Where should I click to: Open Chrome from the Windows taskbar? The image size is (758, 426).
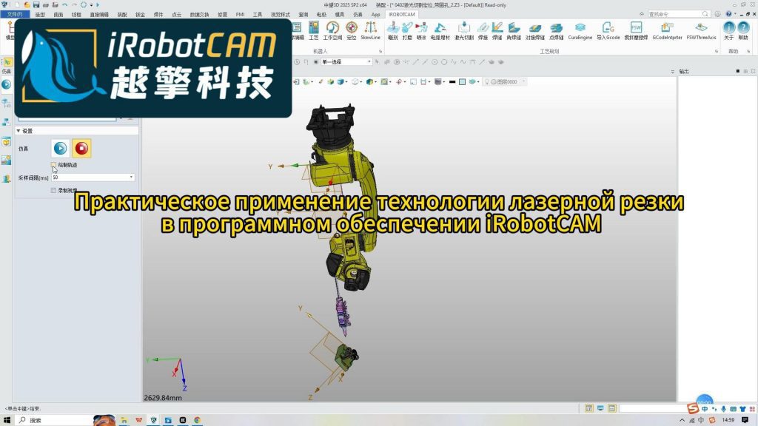click(197, 420)
